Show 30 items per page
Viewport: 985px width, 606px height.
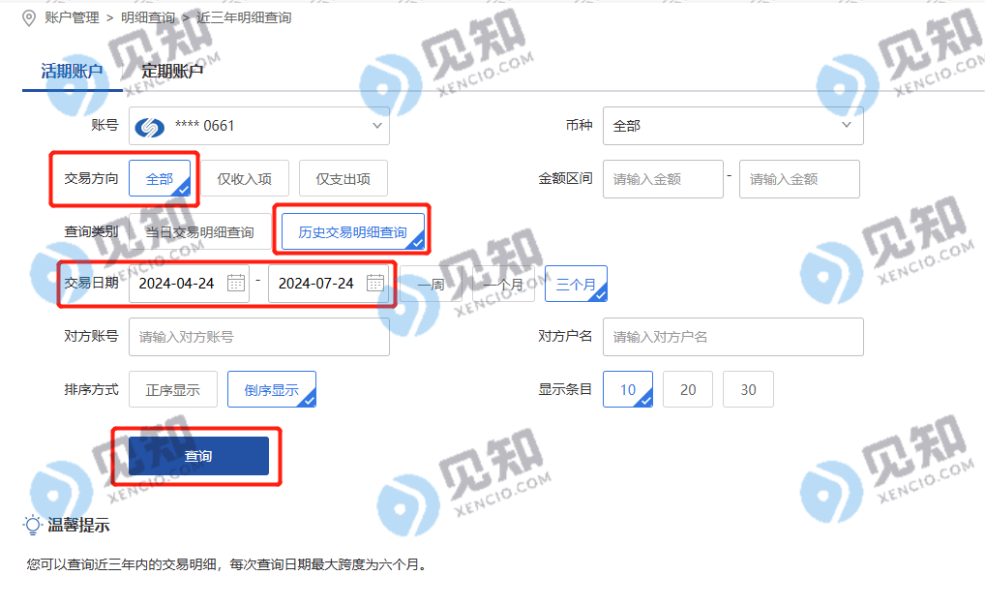[748, 390]
